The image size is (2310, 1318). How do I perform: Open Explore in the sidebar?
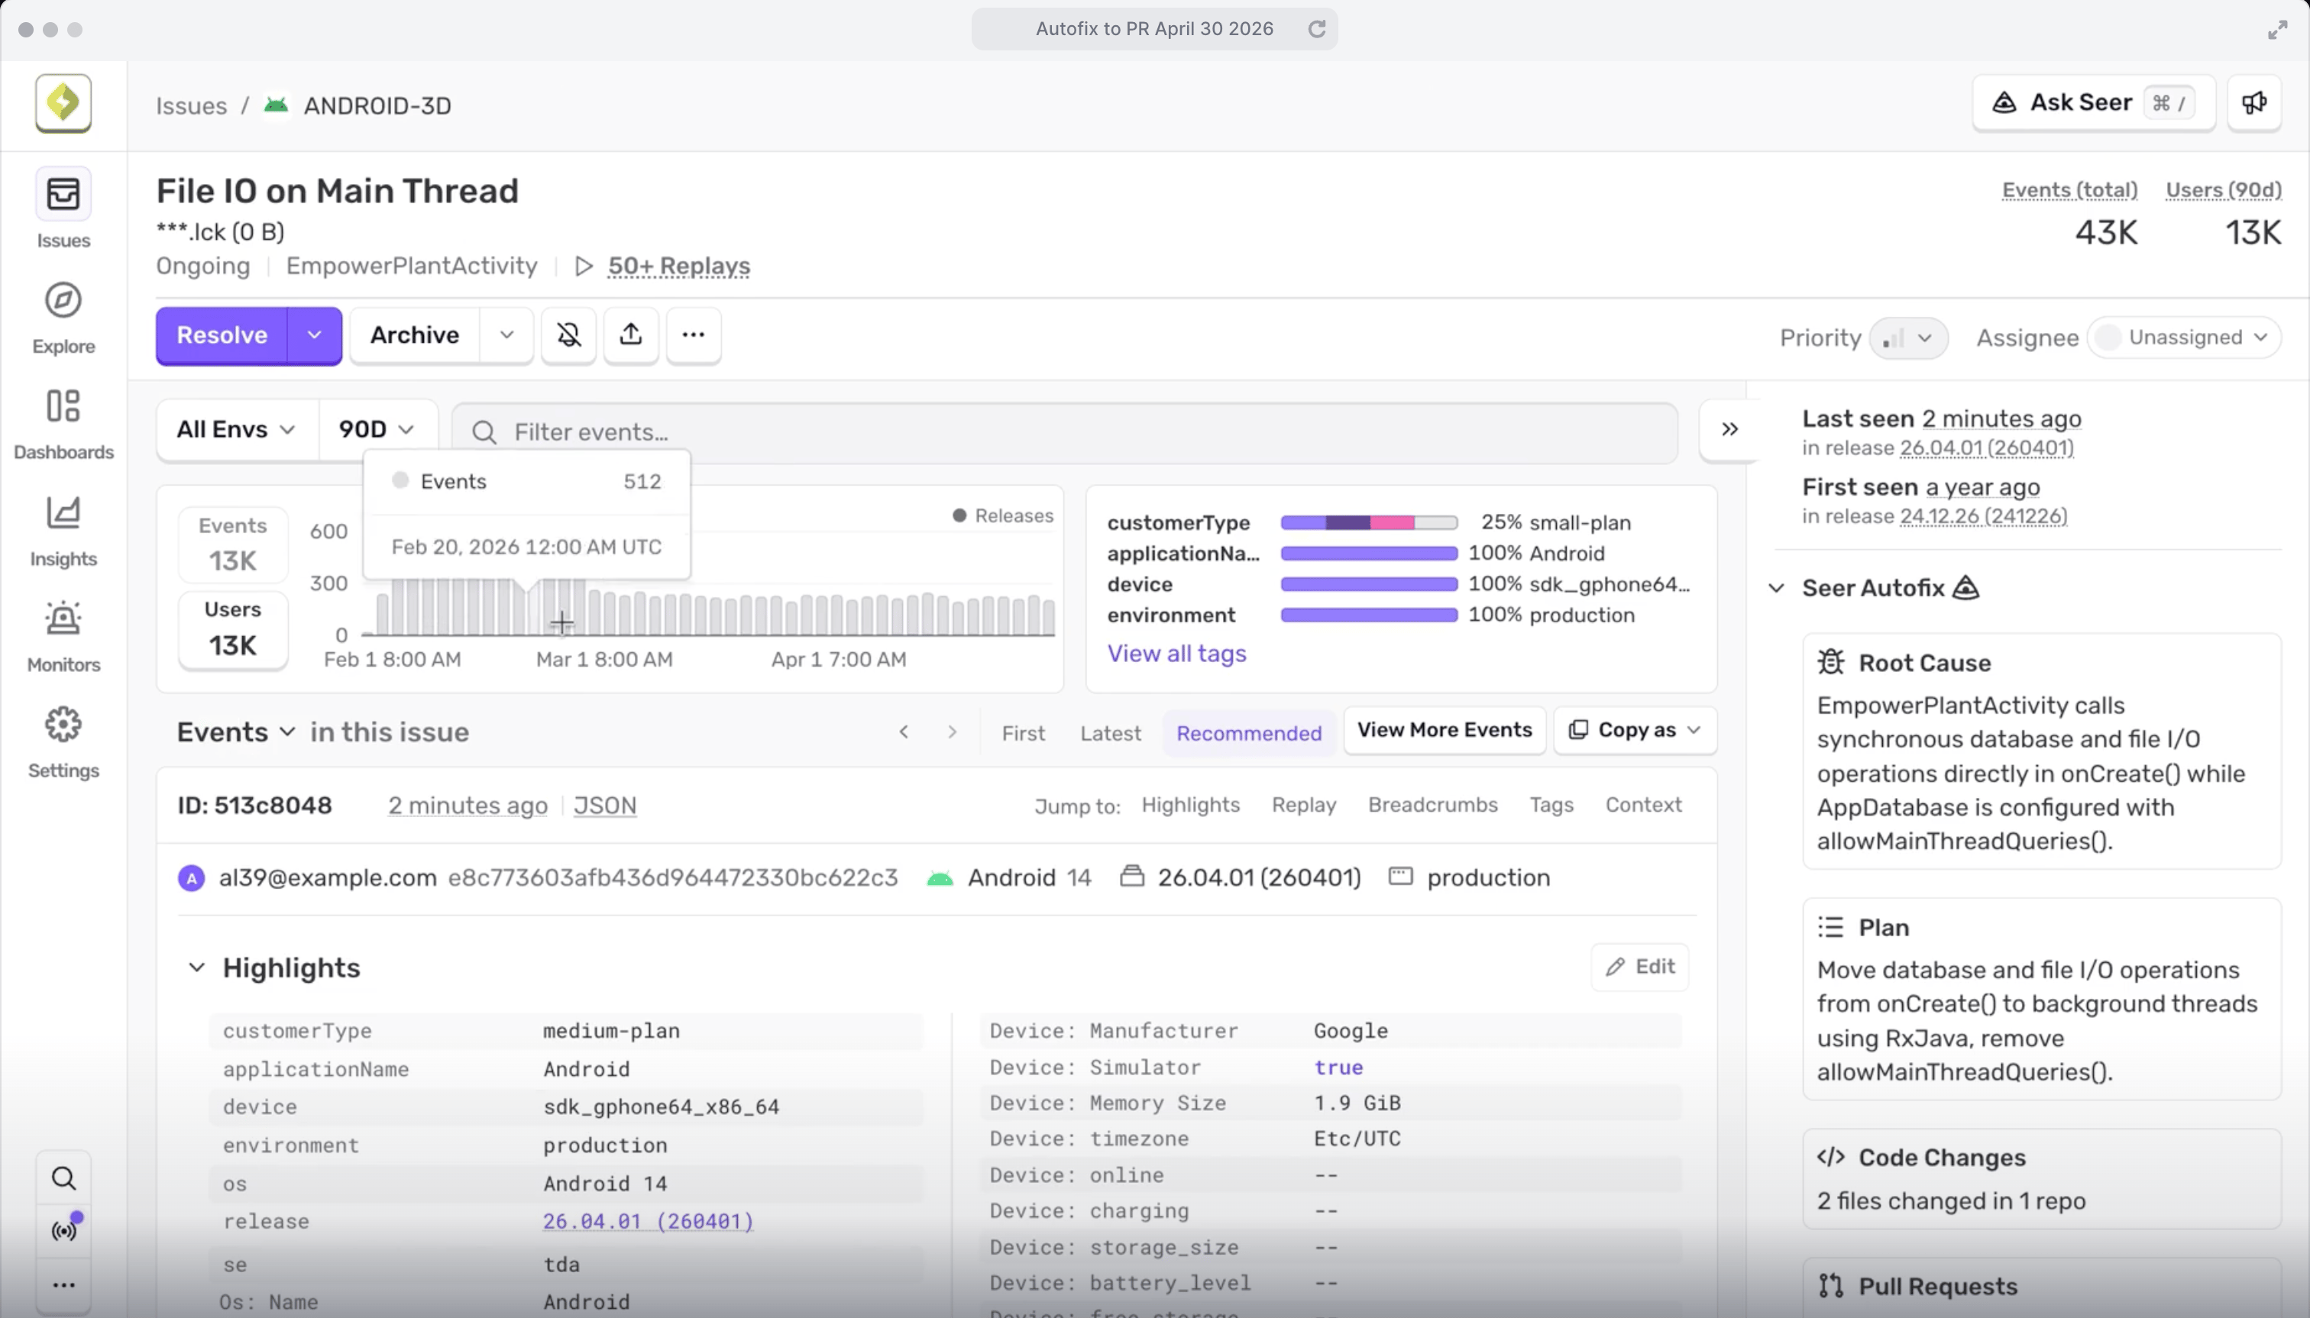[63, 318]
